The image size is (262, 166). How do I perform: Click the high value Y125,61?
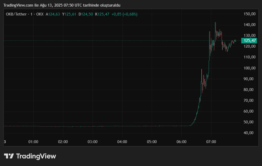(x=69, y=14)
